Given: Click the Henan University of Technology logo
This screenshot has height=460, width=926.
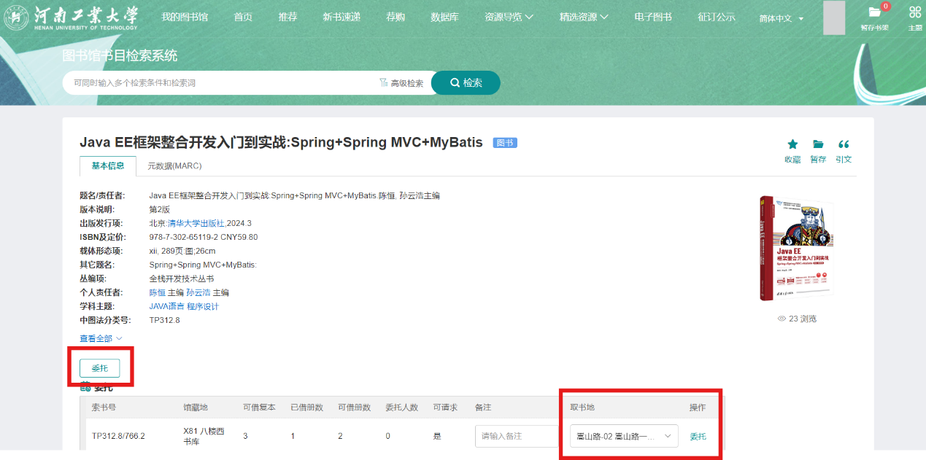Looking at the screenshot, I should tap(71, 17).
